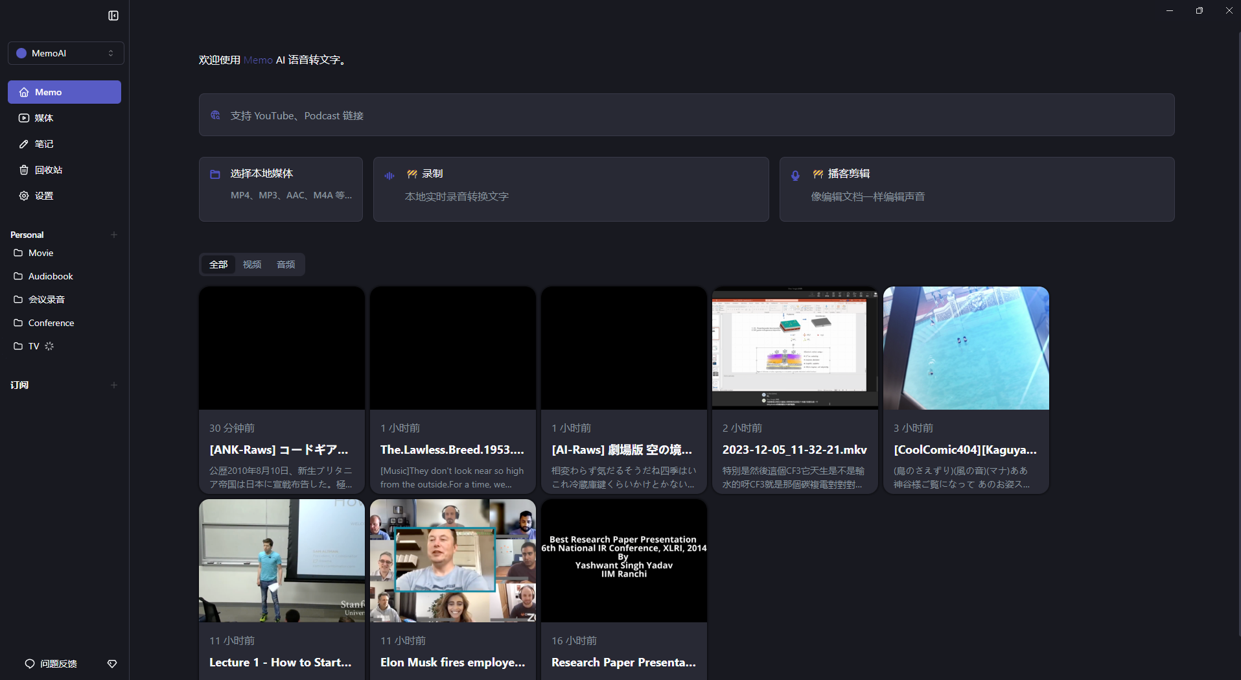
Task: Open the 媒体 section in sidebar
Action: [x=44, y=117]
